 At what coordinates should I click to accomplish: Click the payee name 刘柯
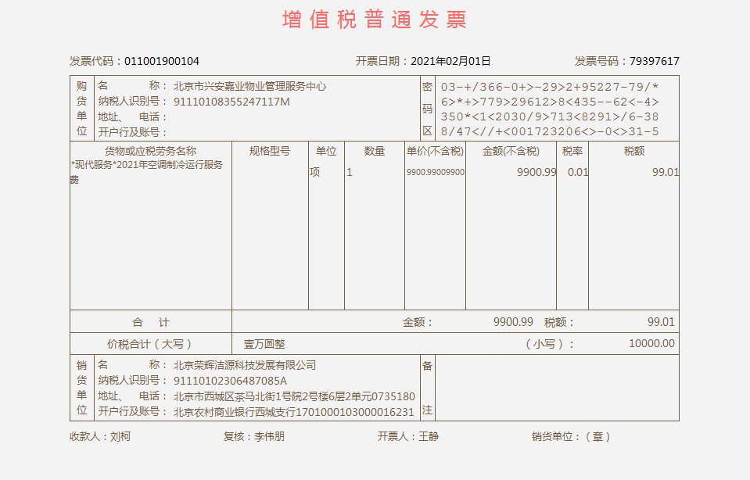tap(120, 436)
